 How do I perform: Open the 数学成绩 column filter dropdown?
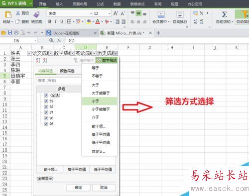[x=73, y=53]
